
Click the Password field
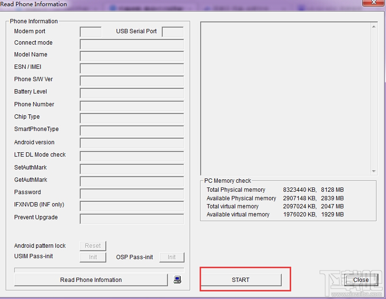(132, 194)
